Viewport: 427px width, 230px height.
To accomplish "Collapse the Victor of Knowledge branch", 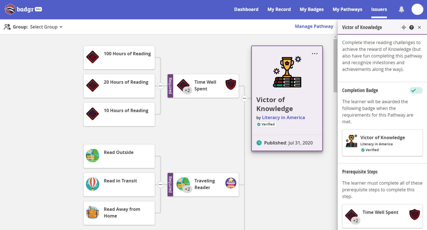I will point(245,98).
